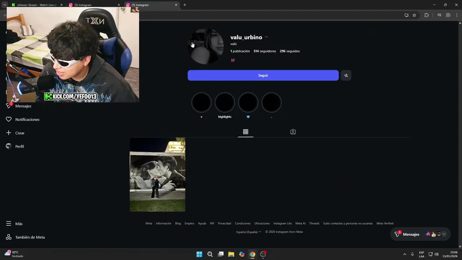
Task: Click the Notificaciones heart icon
Action: [9, 119]
